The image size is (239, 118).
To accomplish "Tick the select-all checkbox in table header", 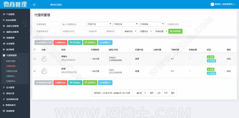I will 34,49.
